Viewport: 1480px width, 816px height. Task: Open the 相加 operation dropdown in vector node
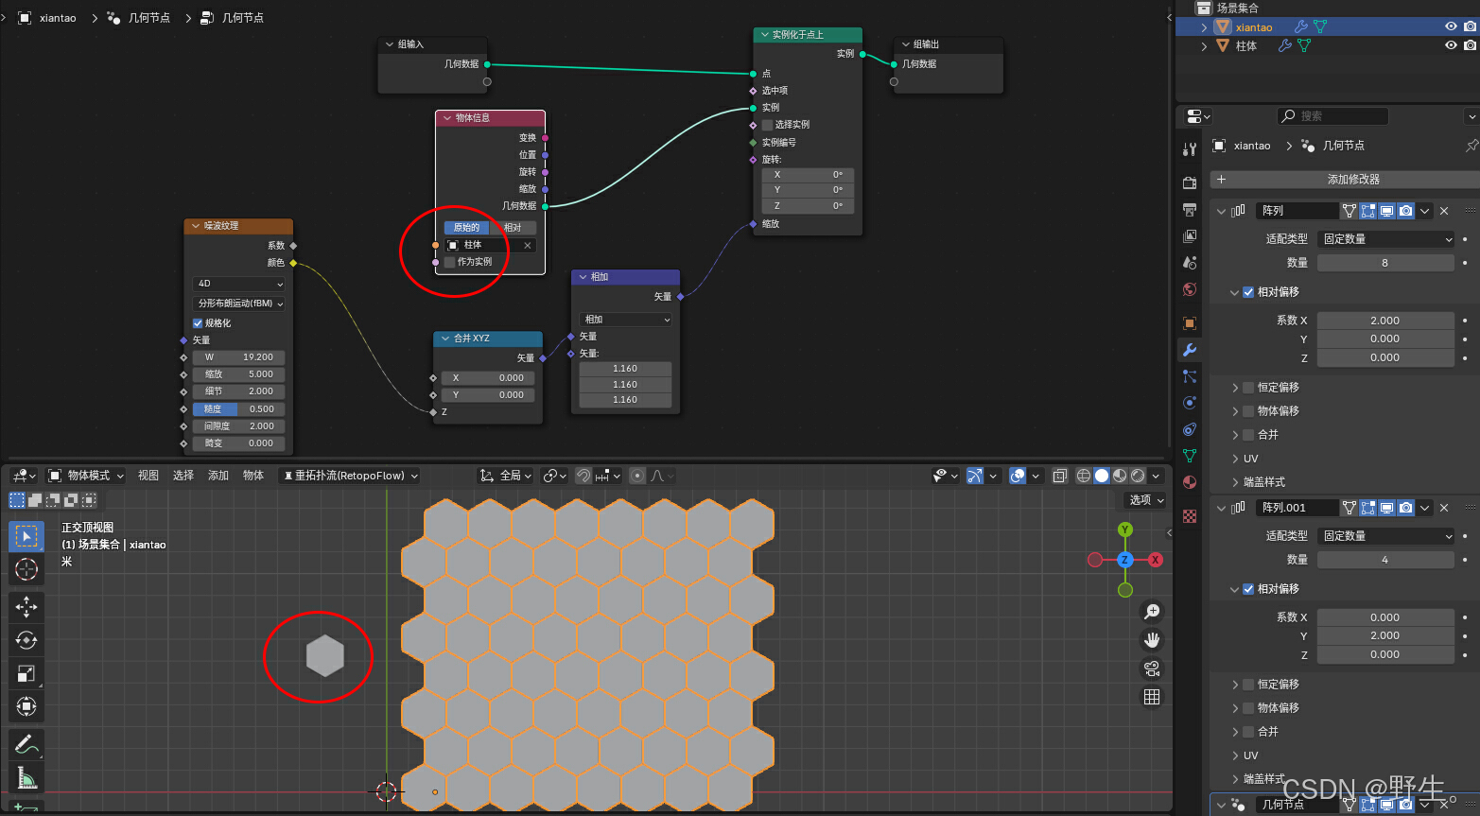626,320
